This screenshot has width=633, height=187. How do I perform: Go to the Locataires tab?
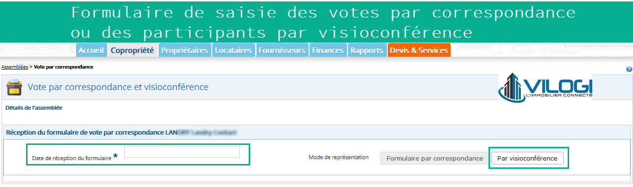[234, 50]
